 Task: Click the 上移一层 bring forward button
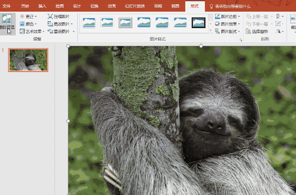click(257, 16)
